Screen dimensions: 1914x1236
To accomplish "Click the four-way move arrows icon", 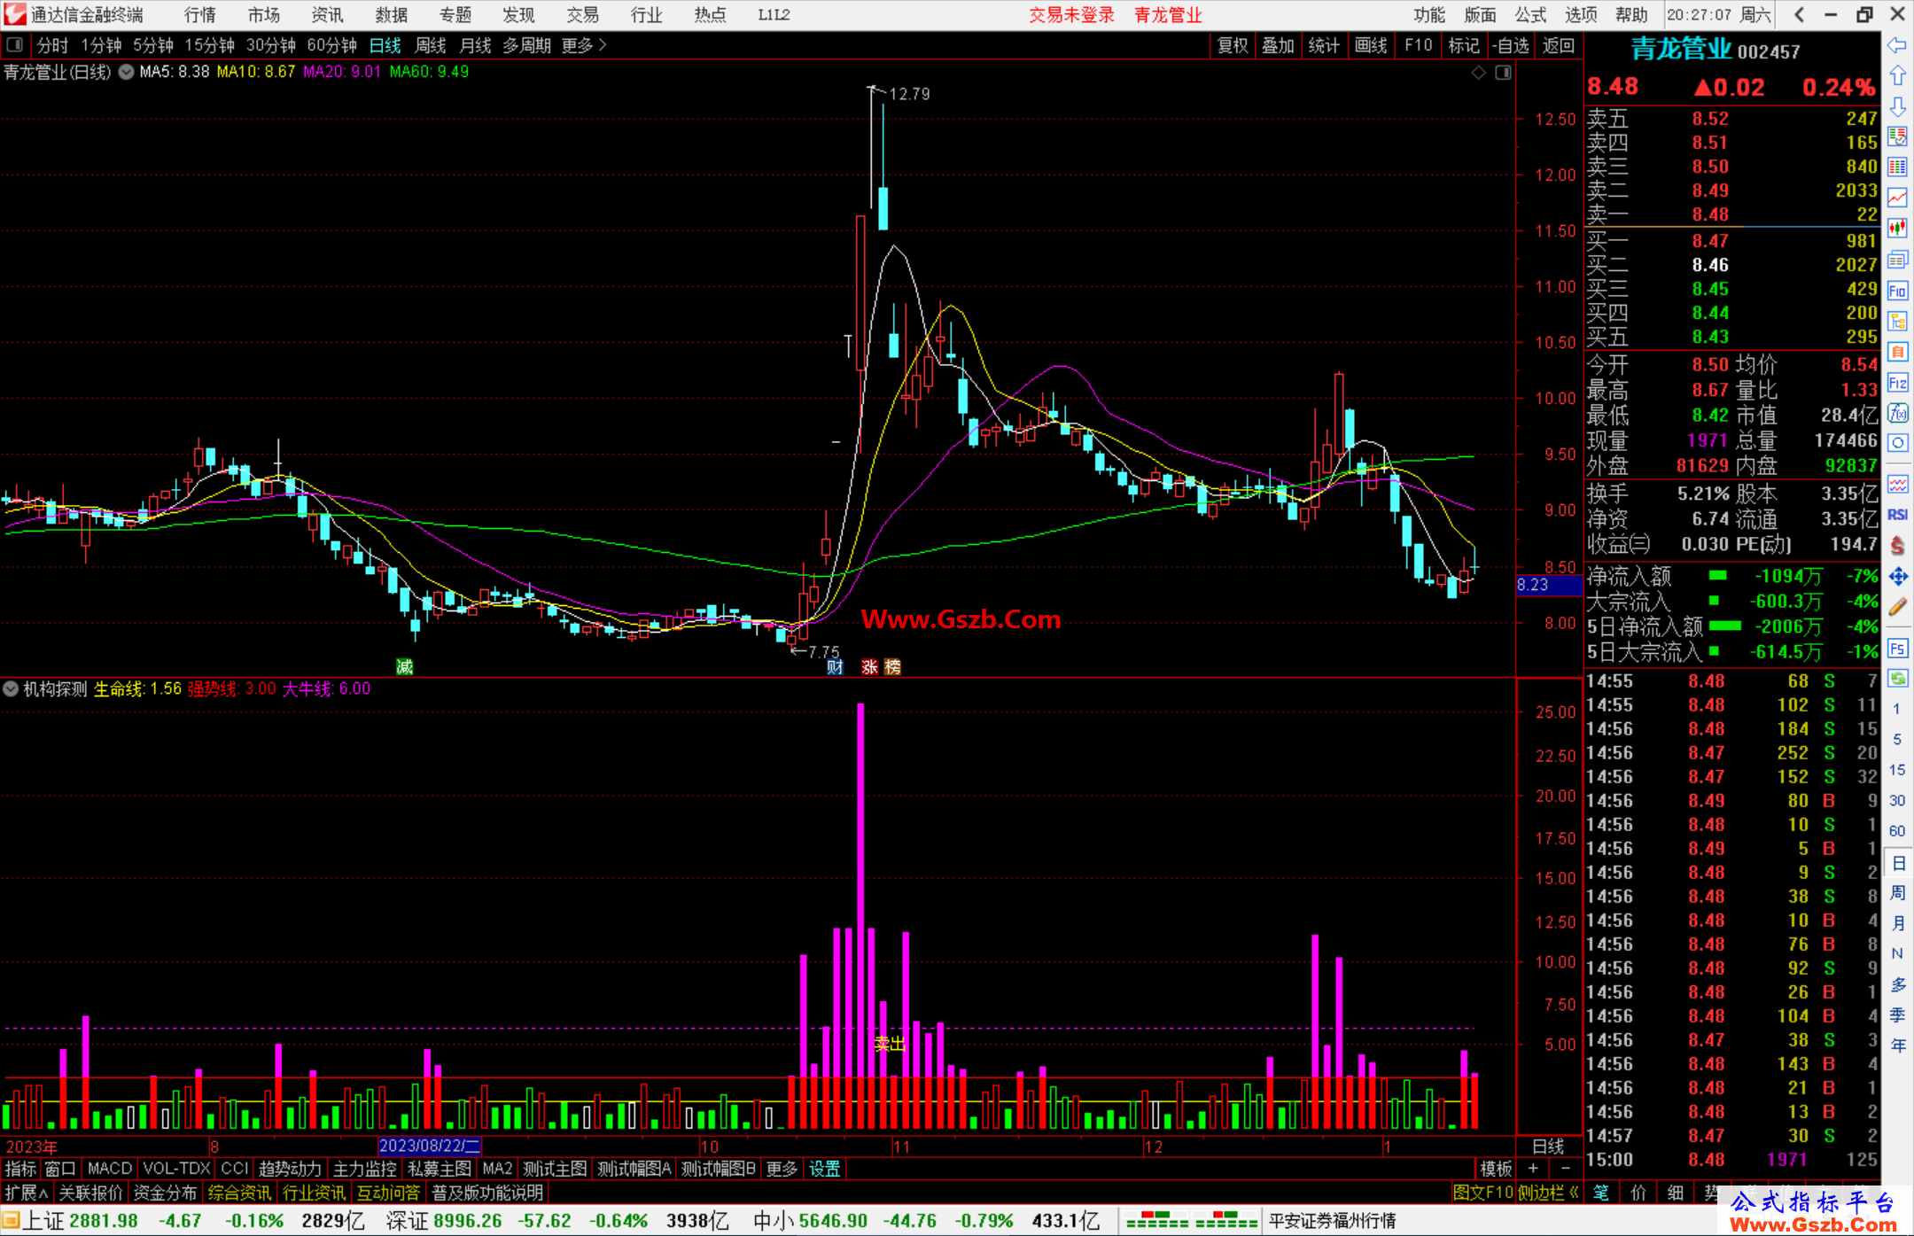I will pyautogui.click(x=1897, y=577).
